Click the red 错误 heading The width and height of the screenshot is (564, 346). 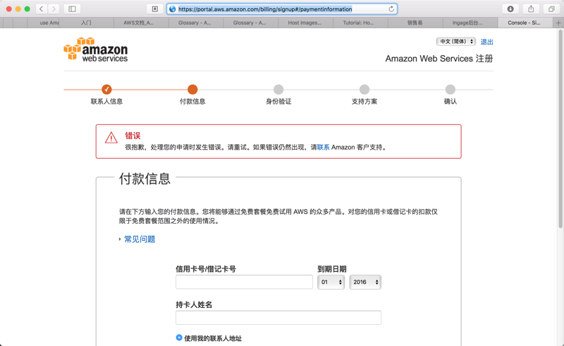pos(133,136)
